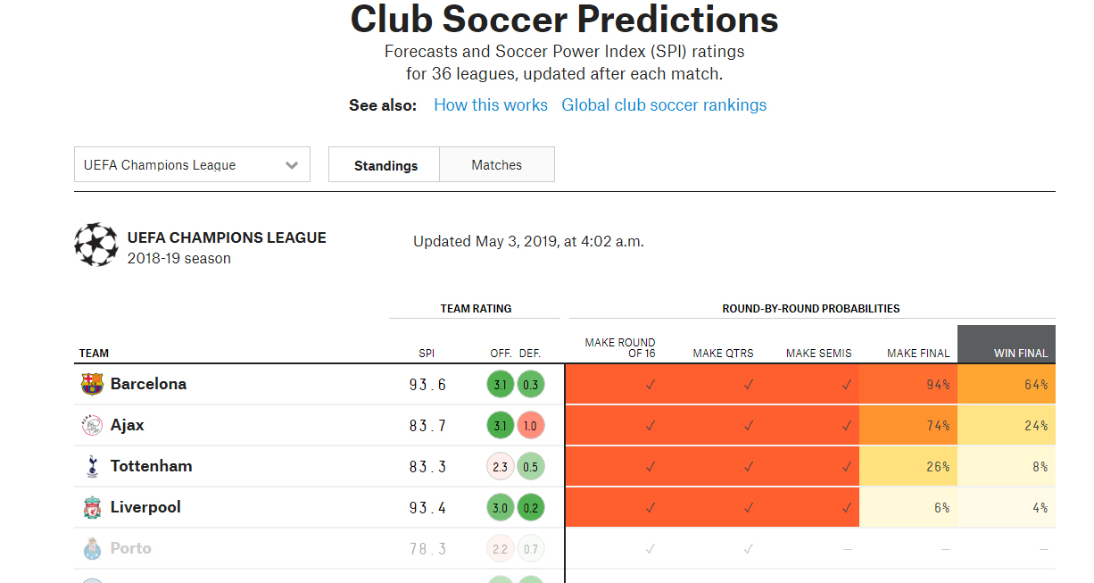Sort by the SPI column header
Screen dimensions: 1094x583
[427, 354]
